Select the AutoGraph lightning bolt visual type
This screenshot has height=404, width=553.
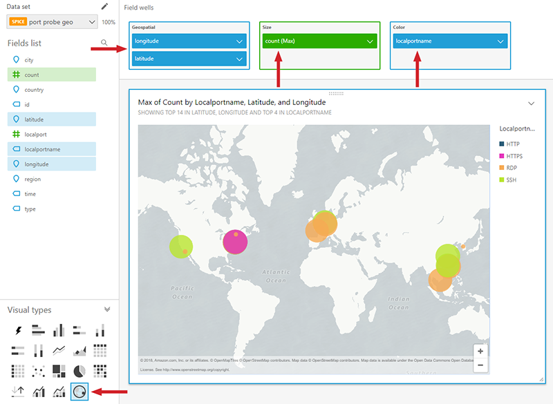click(x=18, y=330)
